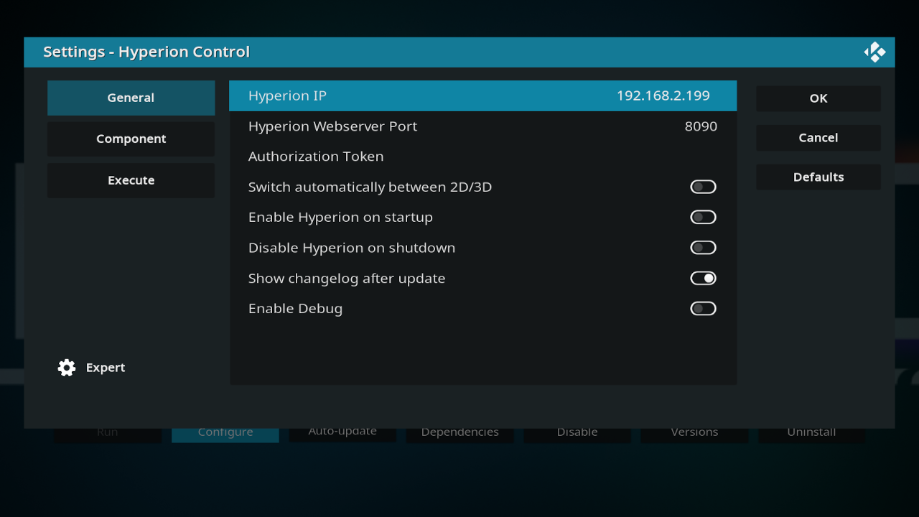Toggle Switch automatically between 2D/3D
This screenshot has height=517, width=919.
point(703,187)
